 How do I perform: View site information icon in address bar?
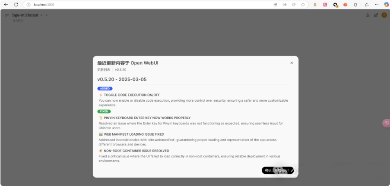pyautogui.click(x=29, y=4)
